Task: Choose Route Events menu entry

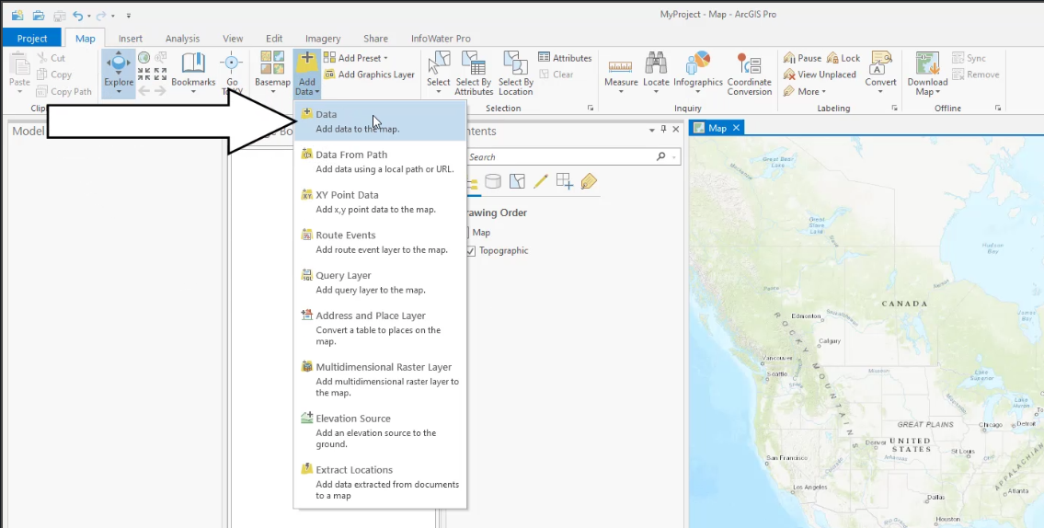Action: (380, 242)
